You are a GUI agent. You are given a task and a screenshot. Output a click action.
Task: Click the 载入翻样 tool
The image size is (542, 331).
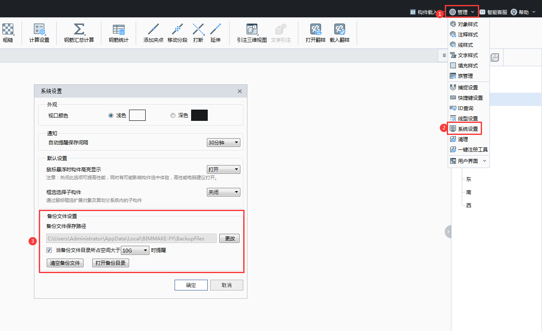pos(340,33)
